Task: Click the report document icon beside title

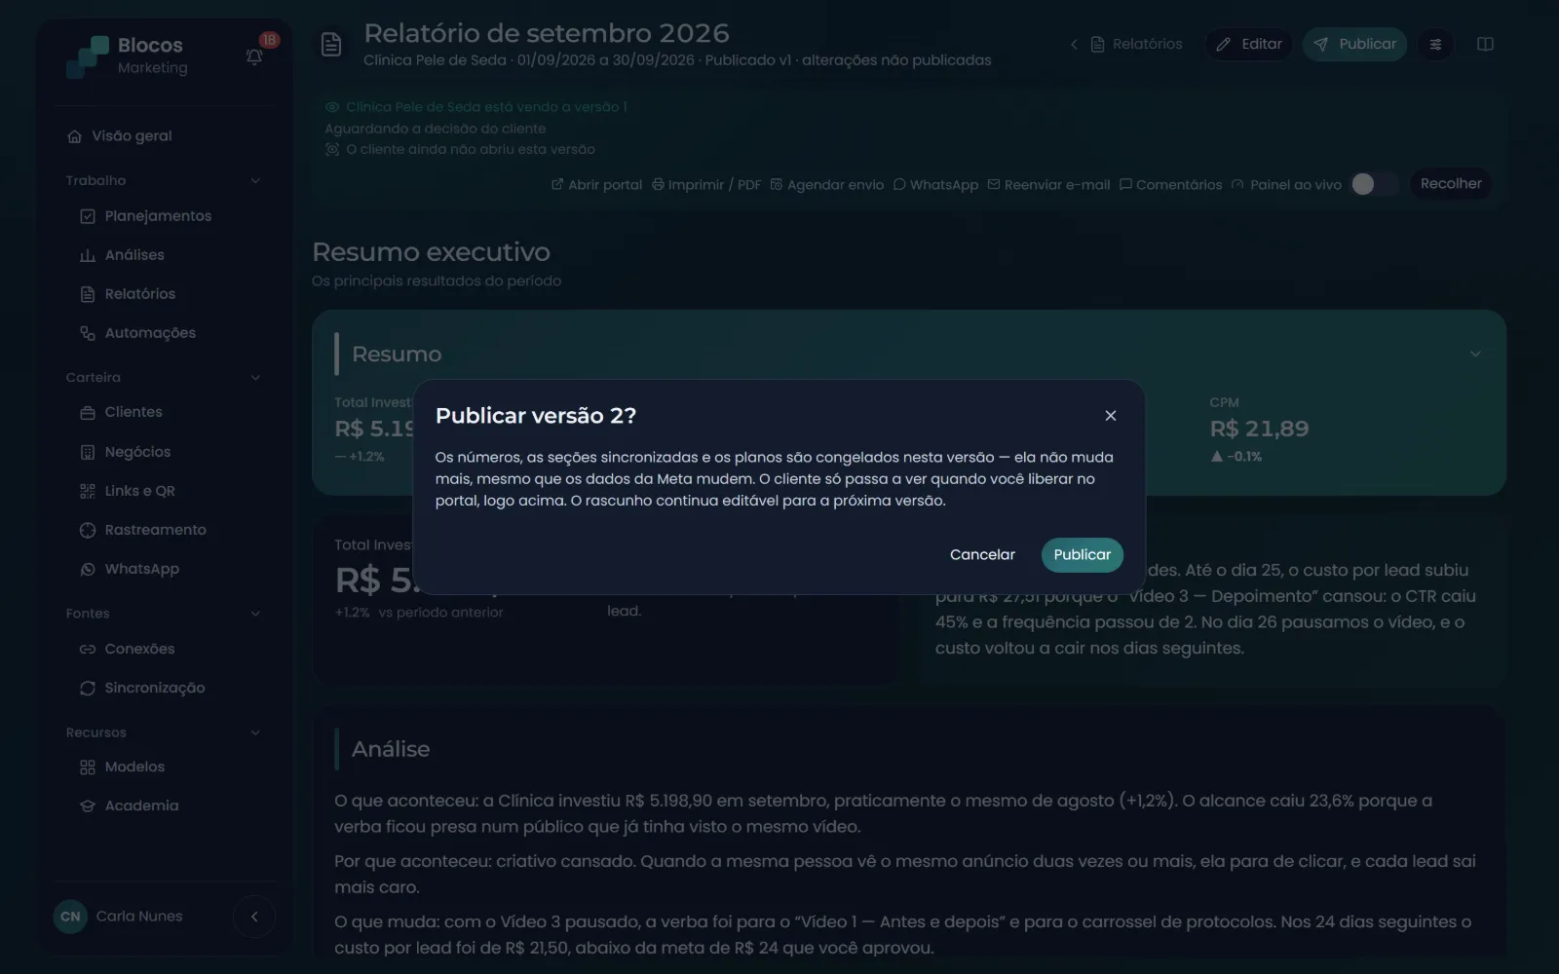Action: pyautogui.click(x=331, y=45)
